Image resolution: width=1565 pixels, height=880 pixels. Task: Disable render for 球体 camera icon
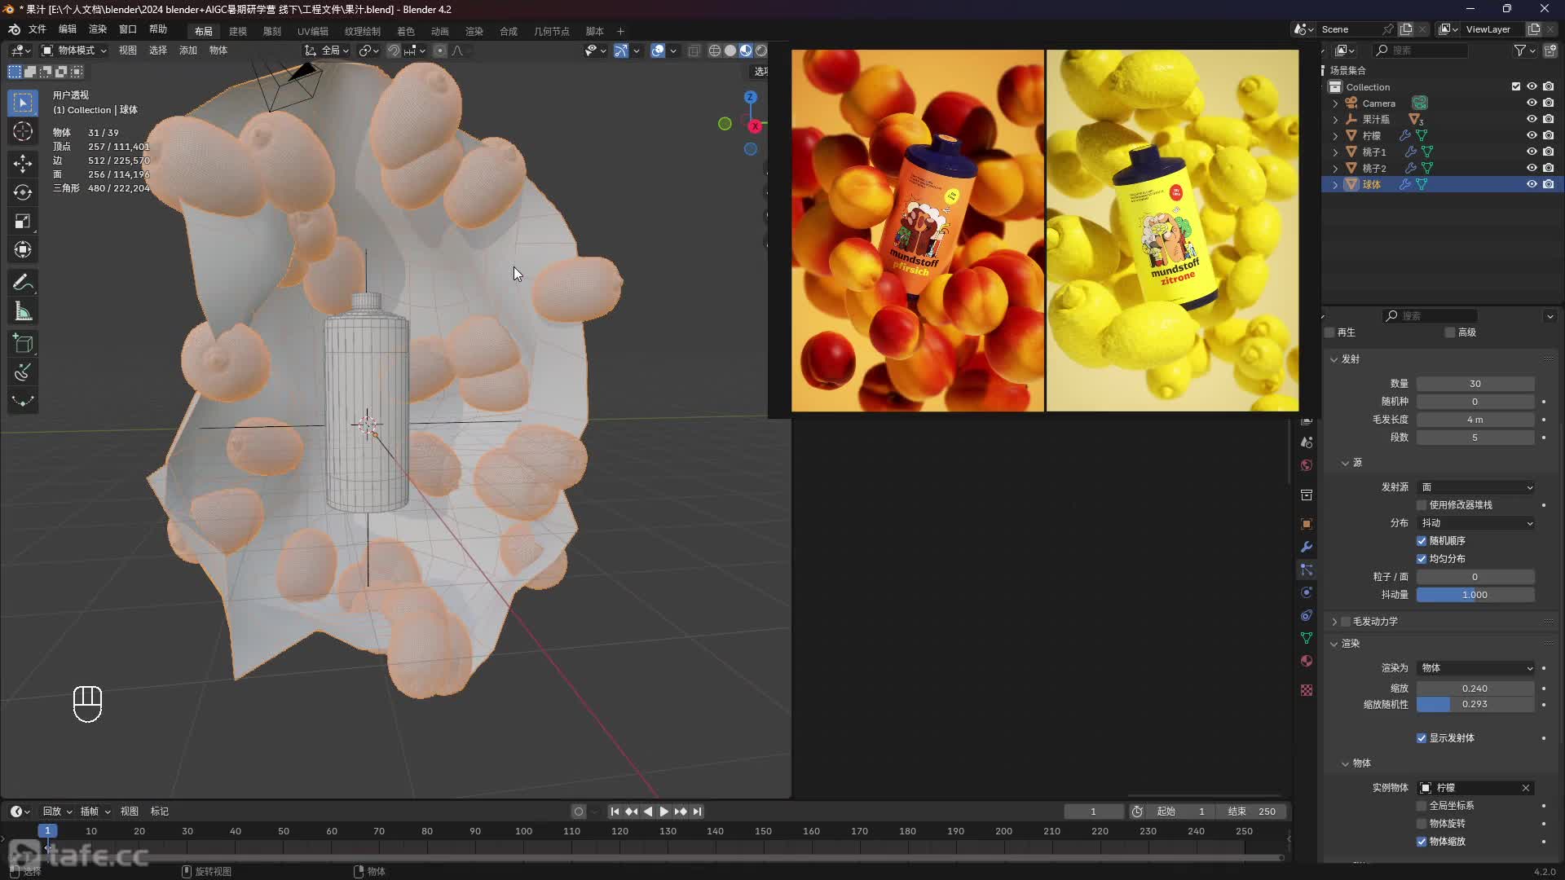click(x=1548, y=184)
